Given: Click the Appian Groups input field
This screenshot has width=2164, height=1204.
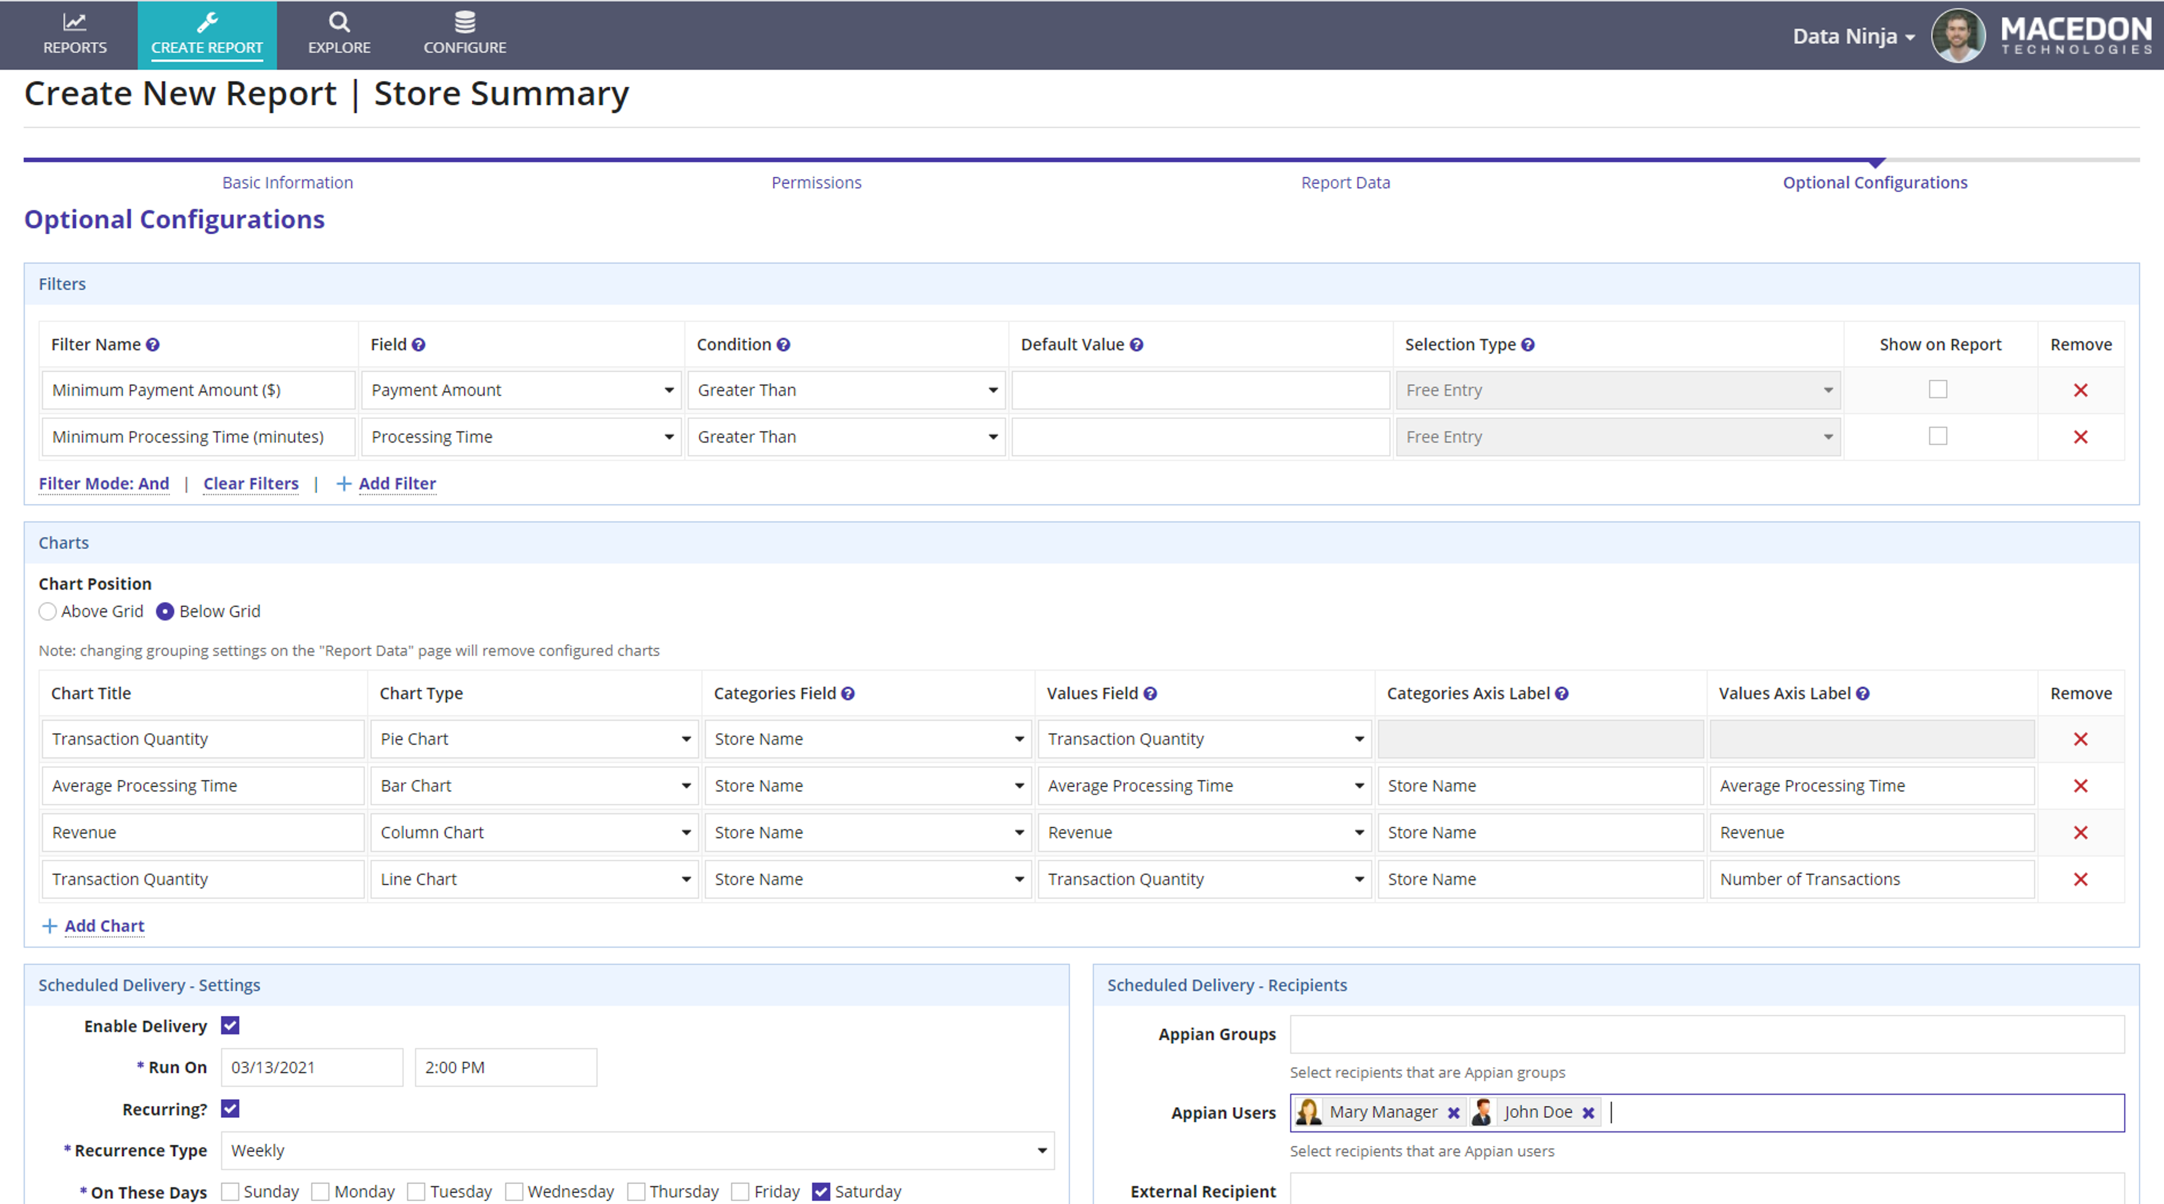Looking at the screenshot, I should 1707,1034.
